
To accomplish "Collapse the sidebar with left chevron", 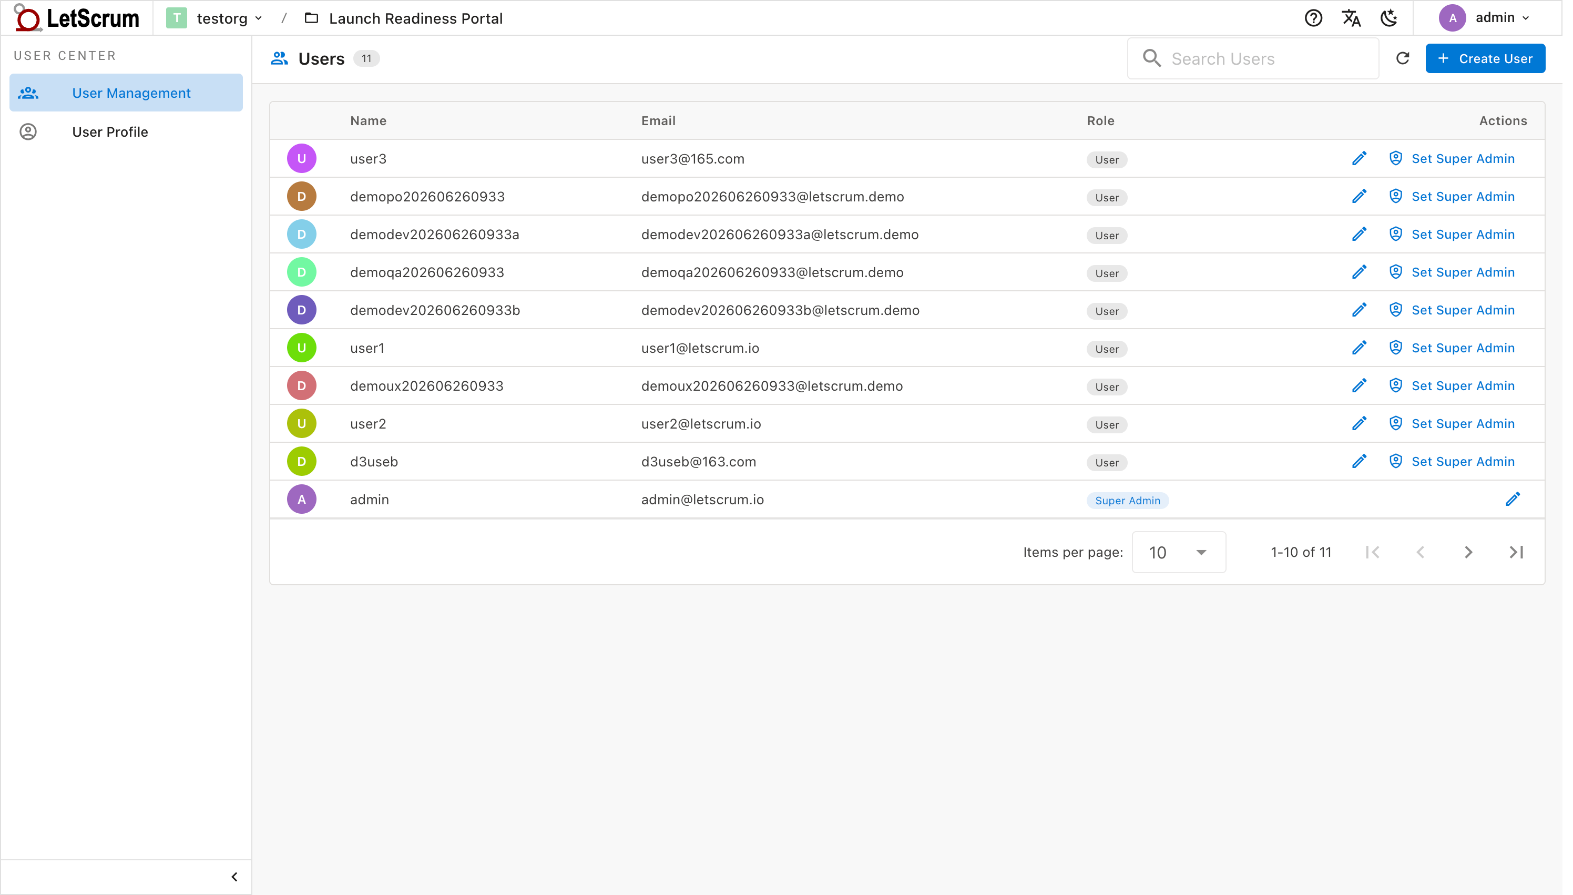I will pyautogui.click(x=234, y=877).
